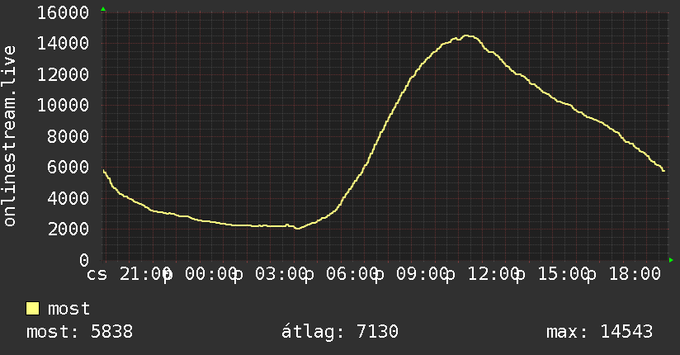
Task: Click the 'onlinestream.live' vertical axis title
Action: [9, 136]
